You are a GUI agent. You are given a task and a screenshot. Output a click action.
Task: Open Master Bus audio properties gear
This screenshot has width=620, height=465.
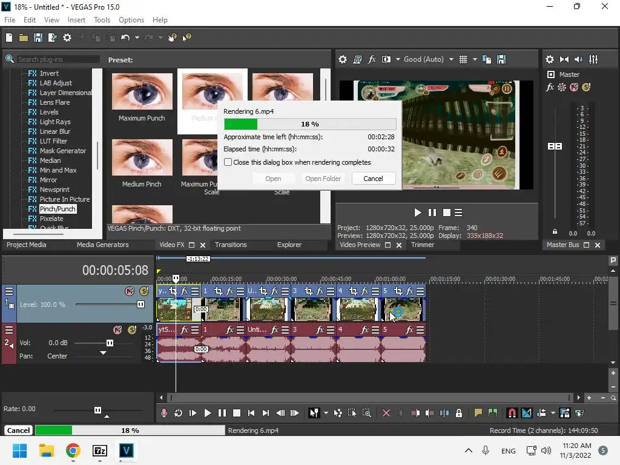tap(550, 59)
